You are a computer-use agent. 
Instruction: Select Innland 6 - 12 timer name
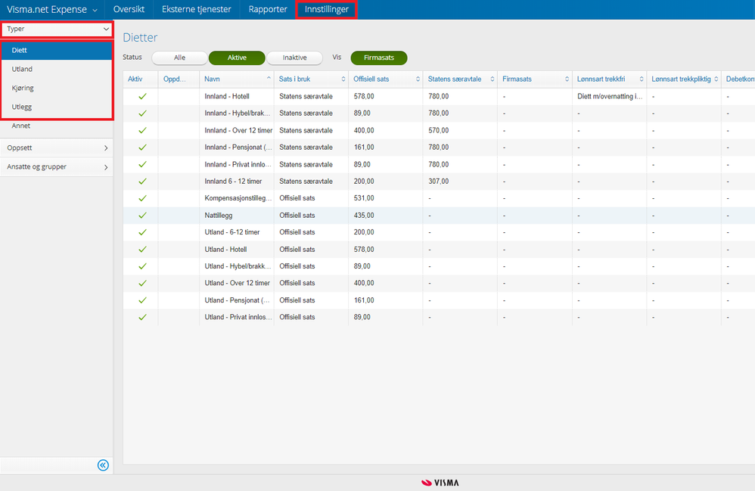[x=233, y=182]
